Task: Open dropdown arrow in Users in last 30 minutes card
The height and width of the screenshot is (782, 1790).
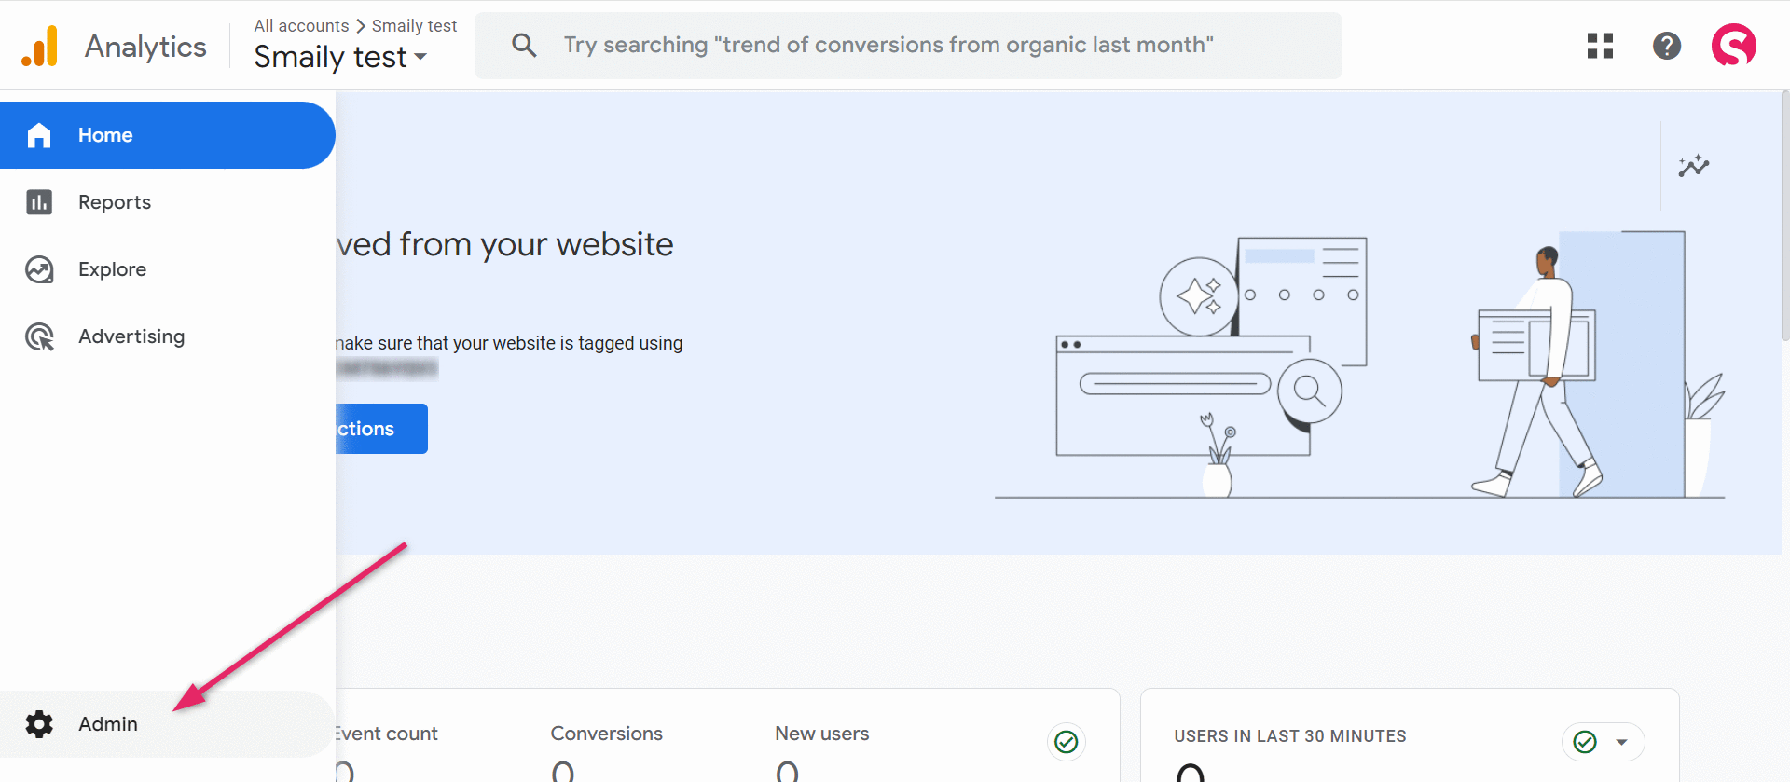Action: click(x=1621, y=742)
